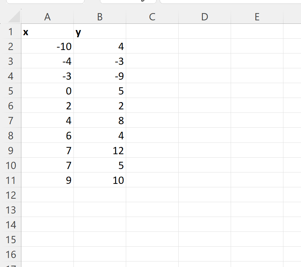Click the formula bar area
This screenshot has height=267, width=301.
228,2
